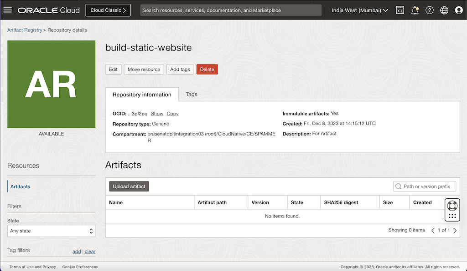Image resolution: width=467 pixels, height=271 pixels.
Task: Switch to the Tags tab
Action: 192,94
